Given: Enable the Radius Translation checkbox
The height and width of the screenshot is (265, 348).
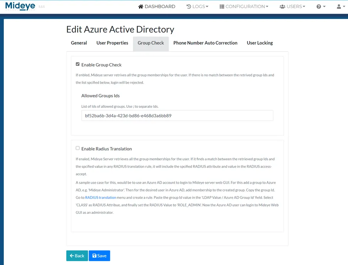Looking at the screenshot, I should coord(77,148).
